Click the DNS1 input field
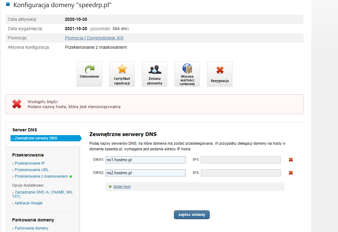This screenshot has width=338, height=232. pyautogui.click(x=145, y=160)
